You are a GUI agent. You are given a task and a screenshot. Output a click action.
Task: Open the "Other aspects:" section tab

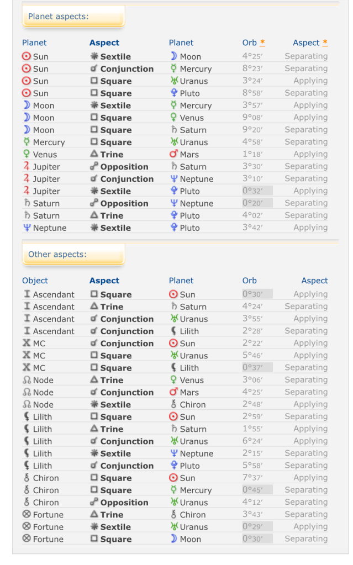[x=73, y=255]
